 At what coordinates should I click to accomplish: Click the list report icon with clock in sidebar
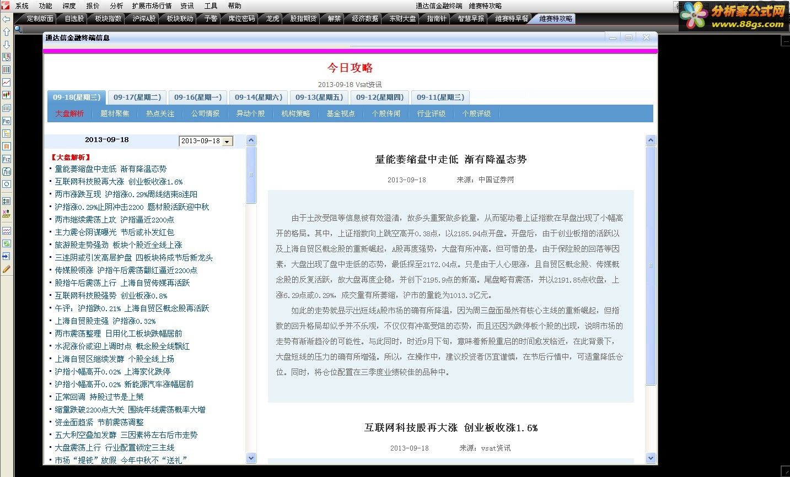pyautogui.click(x=7, y=57)
